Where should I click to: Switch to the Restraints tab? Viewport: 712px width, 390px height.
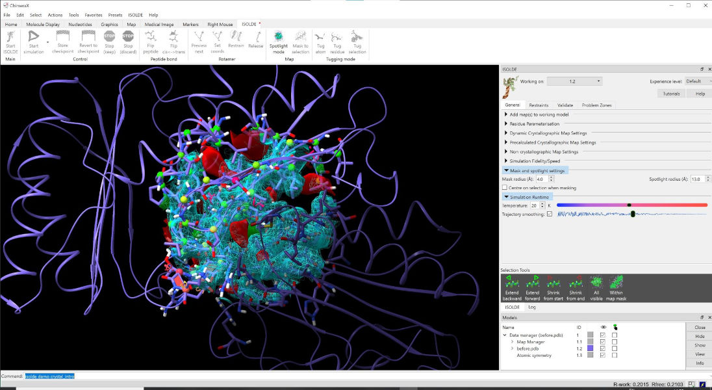pos(539,105)
